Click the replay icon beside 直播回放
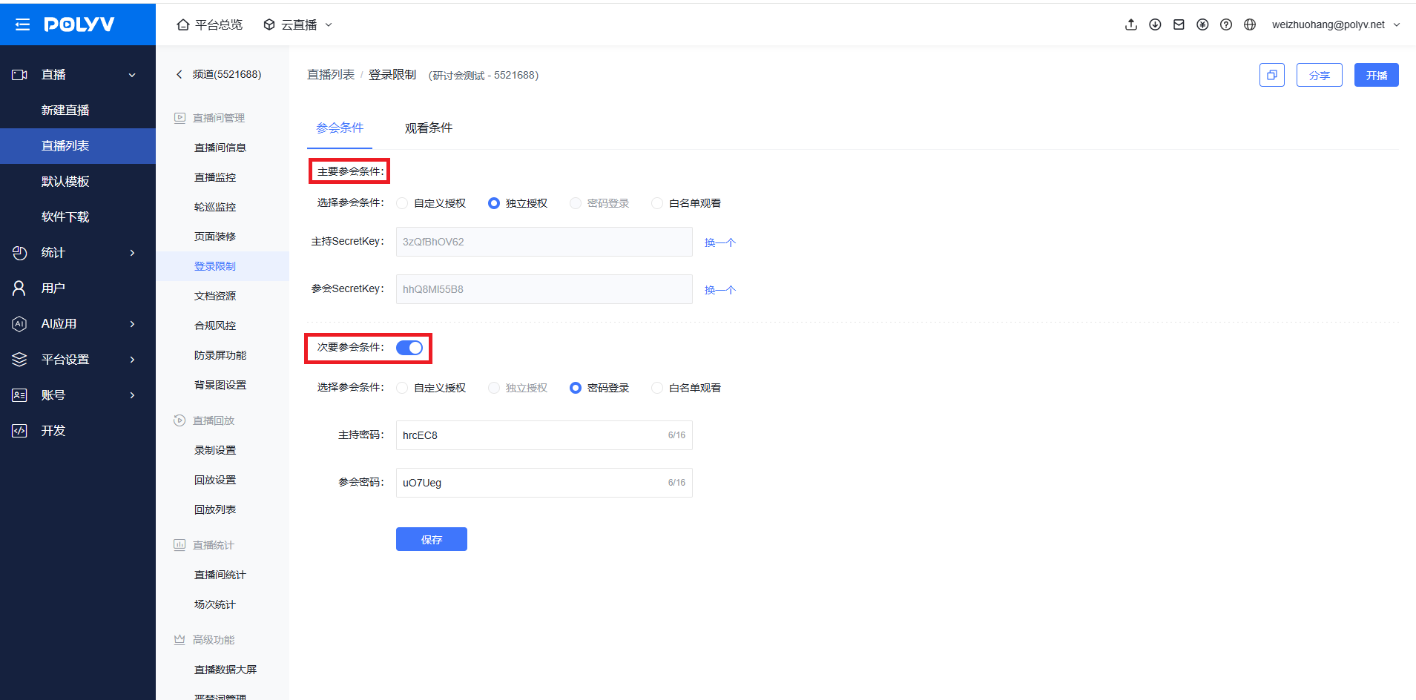The height and width of the screenshot is (700, 1416). coord(180,420)
